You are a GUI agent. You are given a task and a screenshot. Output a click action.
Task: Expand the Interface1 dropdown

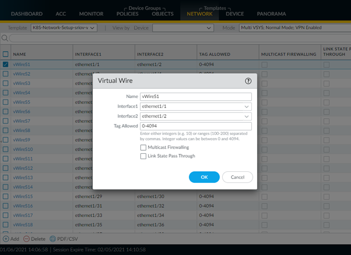(x=247, y=106)
